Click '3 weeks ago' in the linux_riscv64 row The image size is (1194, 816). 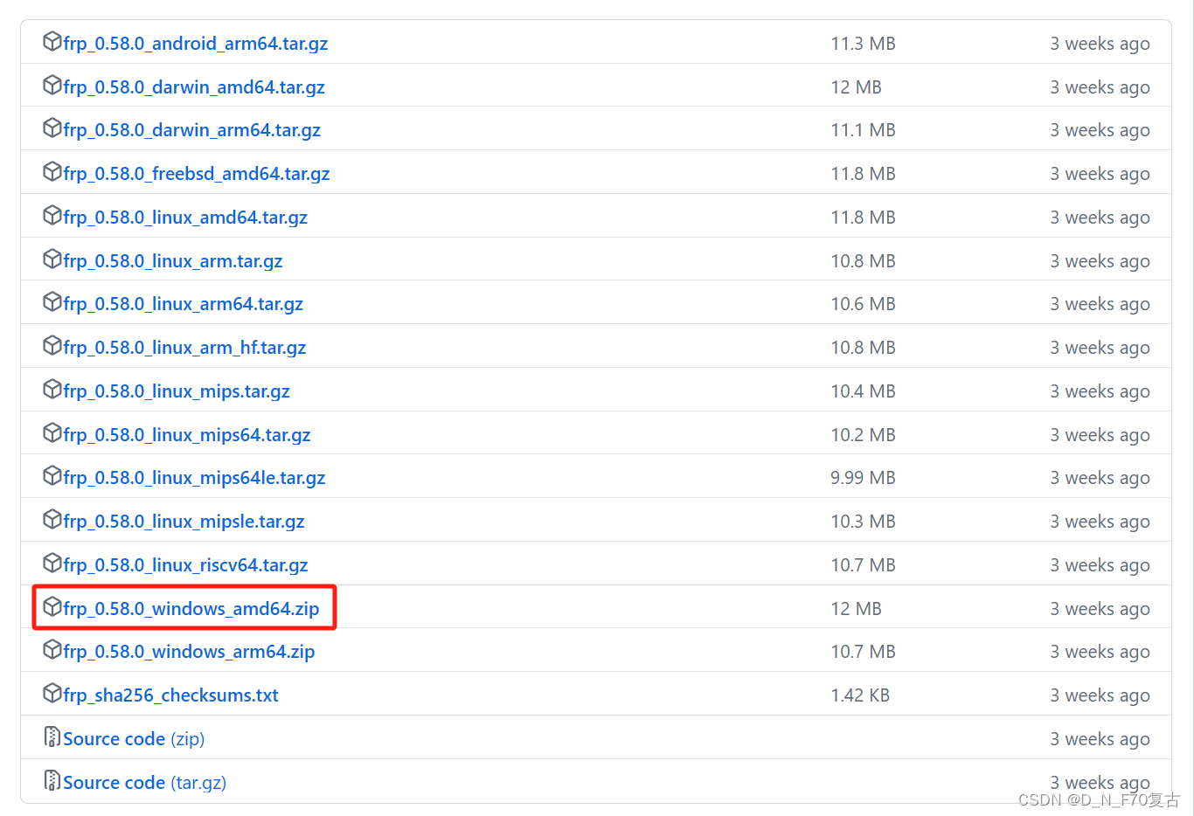click(1100, 565)
